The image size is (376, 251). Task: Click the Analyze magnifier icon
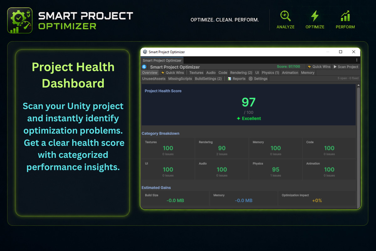pos(285,16)
